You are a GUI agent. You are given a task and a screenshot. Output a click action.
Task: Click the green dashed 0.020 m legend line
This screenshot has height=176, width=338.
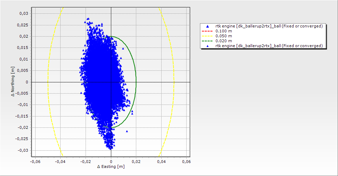click(x=207, y=41)
